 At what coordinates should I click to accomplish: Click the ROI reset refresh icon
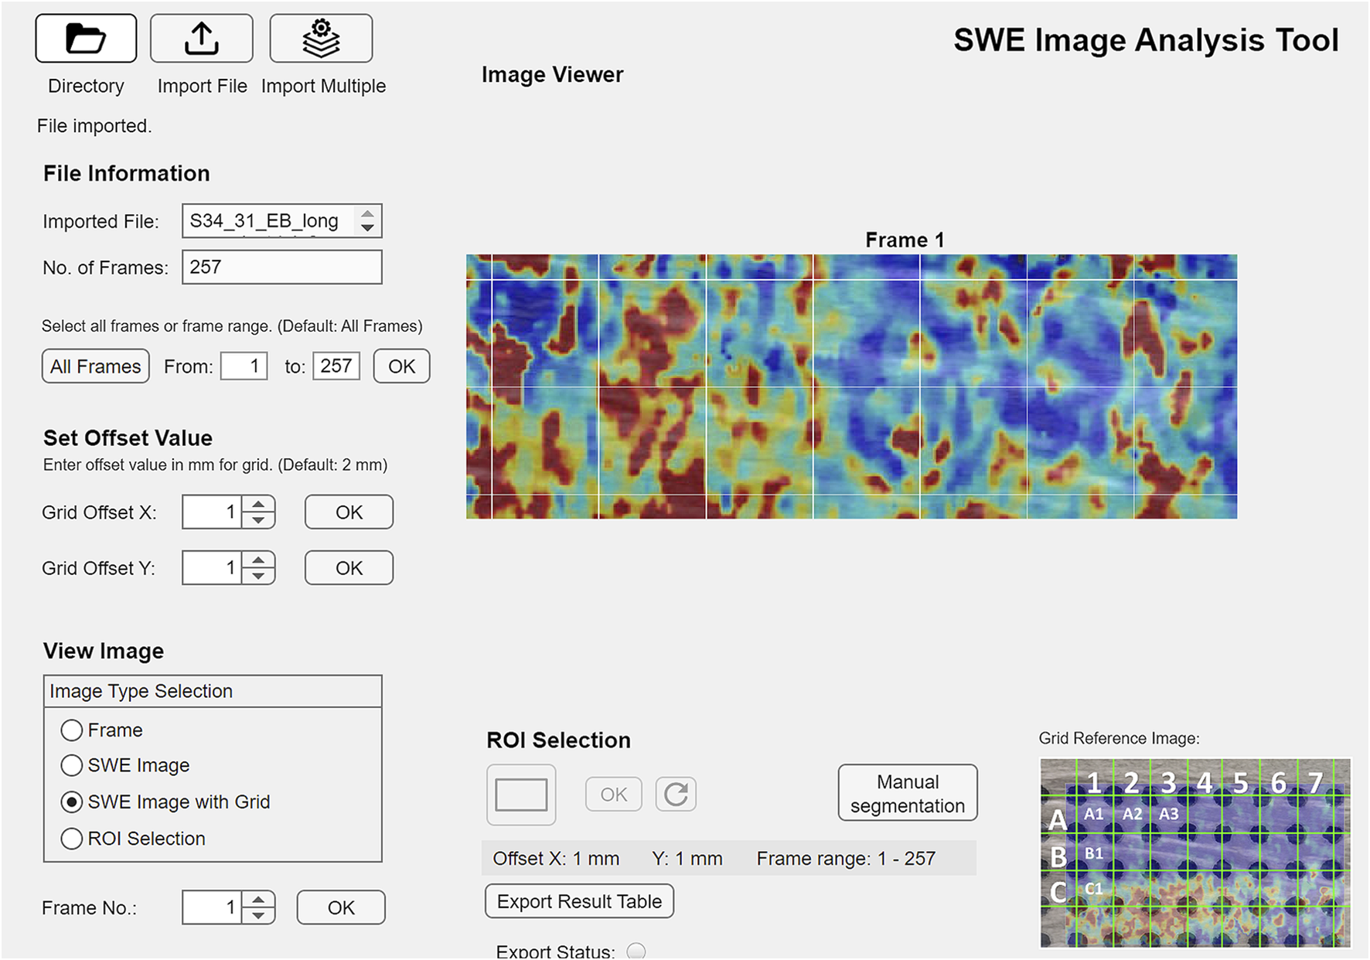[x=676, y=795]
